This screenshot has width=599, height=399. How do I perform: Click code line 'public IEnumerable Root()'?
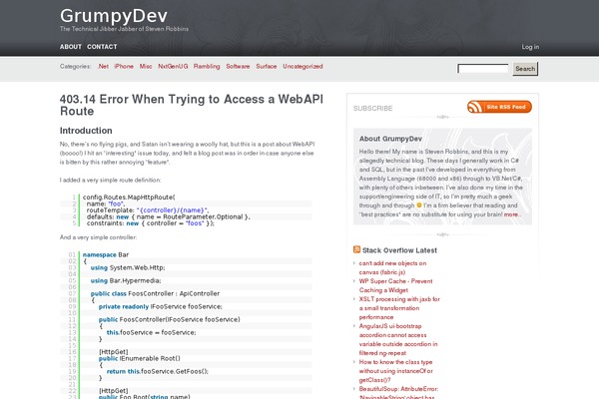(x=140, y=358)
